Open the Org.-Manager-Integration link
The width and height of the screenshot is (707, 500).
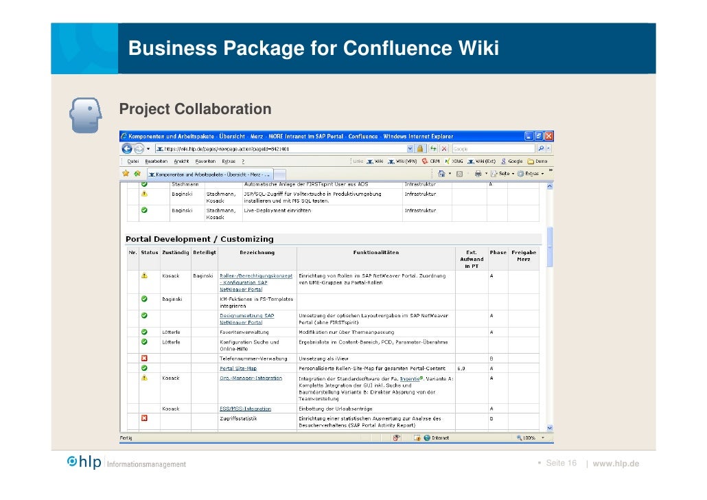coord(251,378)
